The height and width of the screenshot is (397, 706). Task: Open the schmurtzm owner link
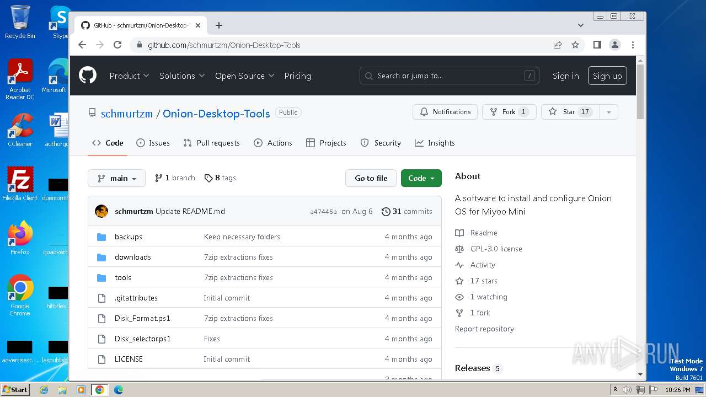pos(127,114)
